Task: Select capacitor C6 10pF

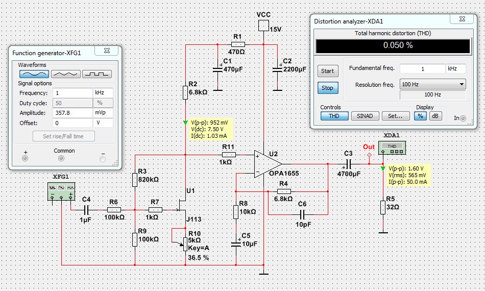Action: pyautogui.click(x=303, y=214)
